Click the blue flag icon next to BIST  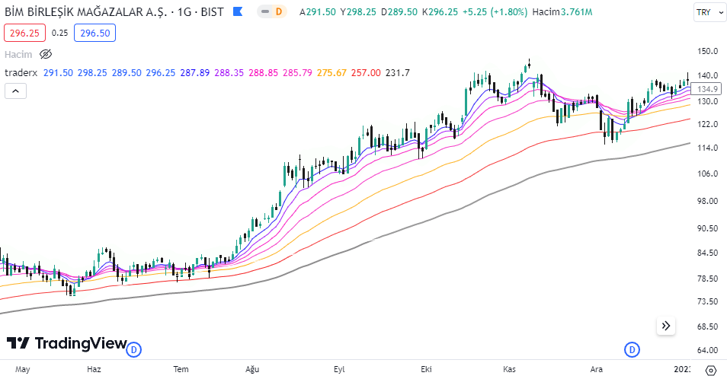coord(238,11)
